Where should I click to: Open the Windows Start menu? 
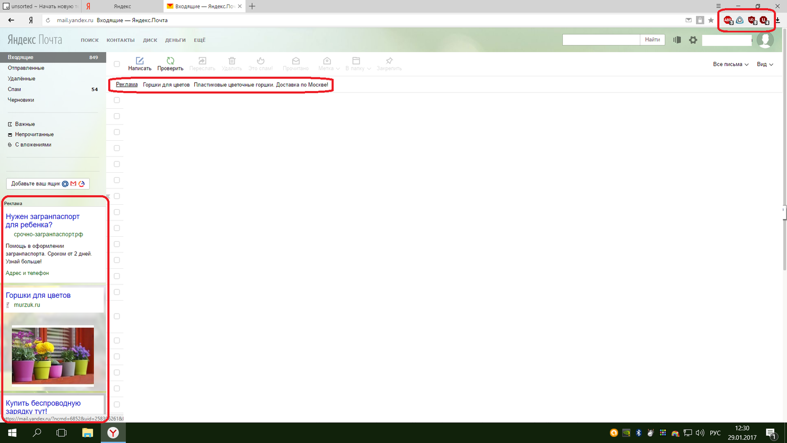pos(12,433)
